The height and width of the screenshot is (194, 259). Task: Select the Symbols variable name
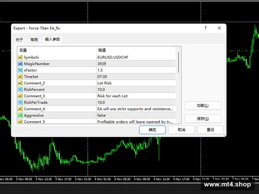pyautogui.click(x=32, y=57)
